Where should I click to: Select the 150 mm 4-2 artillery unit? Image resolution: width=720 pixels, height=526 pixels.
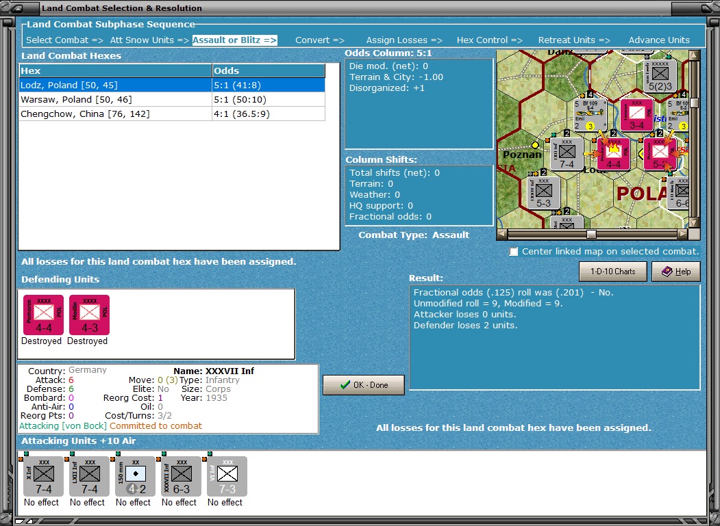coord(135,476)
